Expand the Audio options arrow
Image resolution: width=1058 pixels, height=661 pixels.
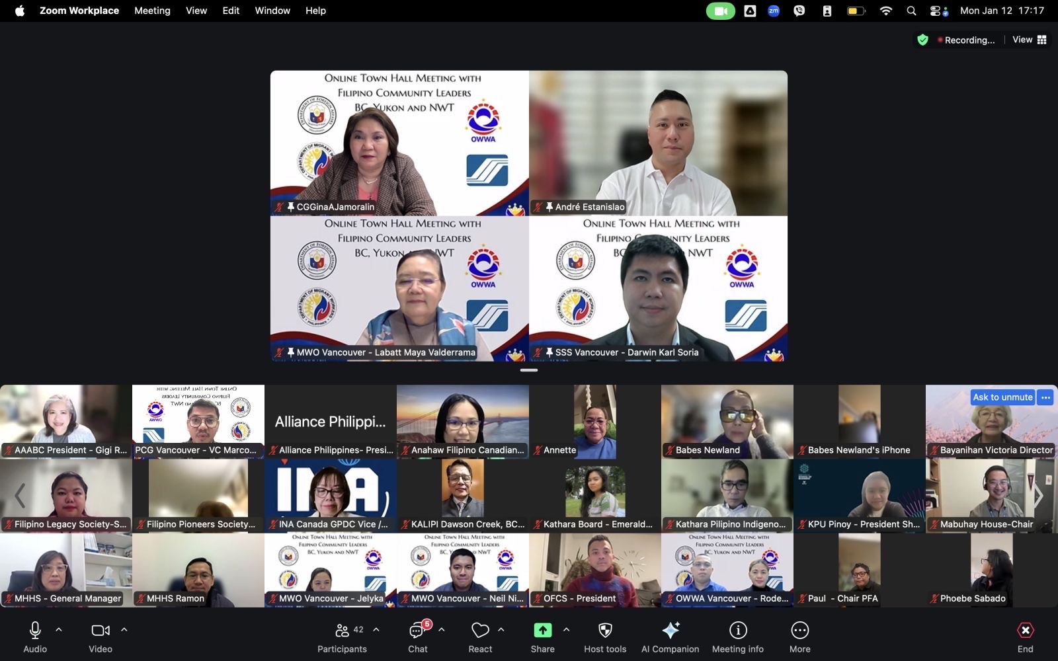(x=59, y=630)
